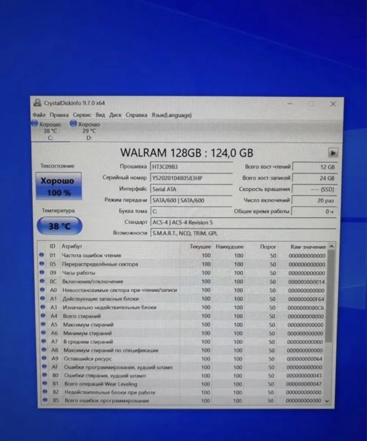Open the Вид menu
367x441 pixels.
(100, 115)
